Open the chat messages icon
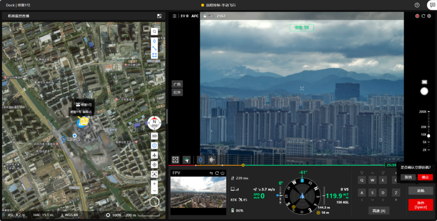The width and height of the screenshot is (437, 221). click(x=433, y=5)
